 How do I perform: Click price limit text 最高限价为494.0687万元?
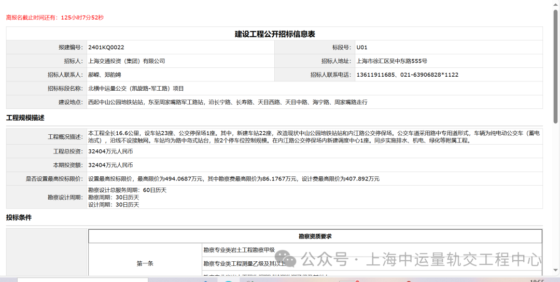pos(171,178)
